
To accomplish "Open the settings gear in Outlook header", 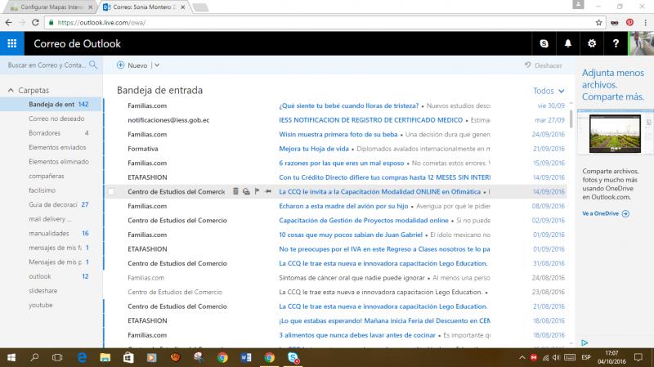I will pyautogui.click(x=592, y=43).
